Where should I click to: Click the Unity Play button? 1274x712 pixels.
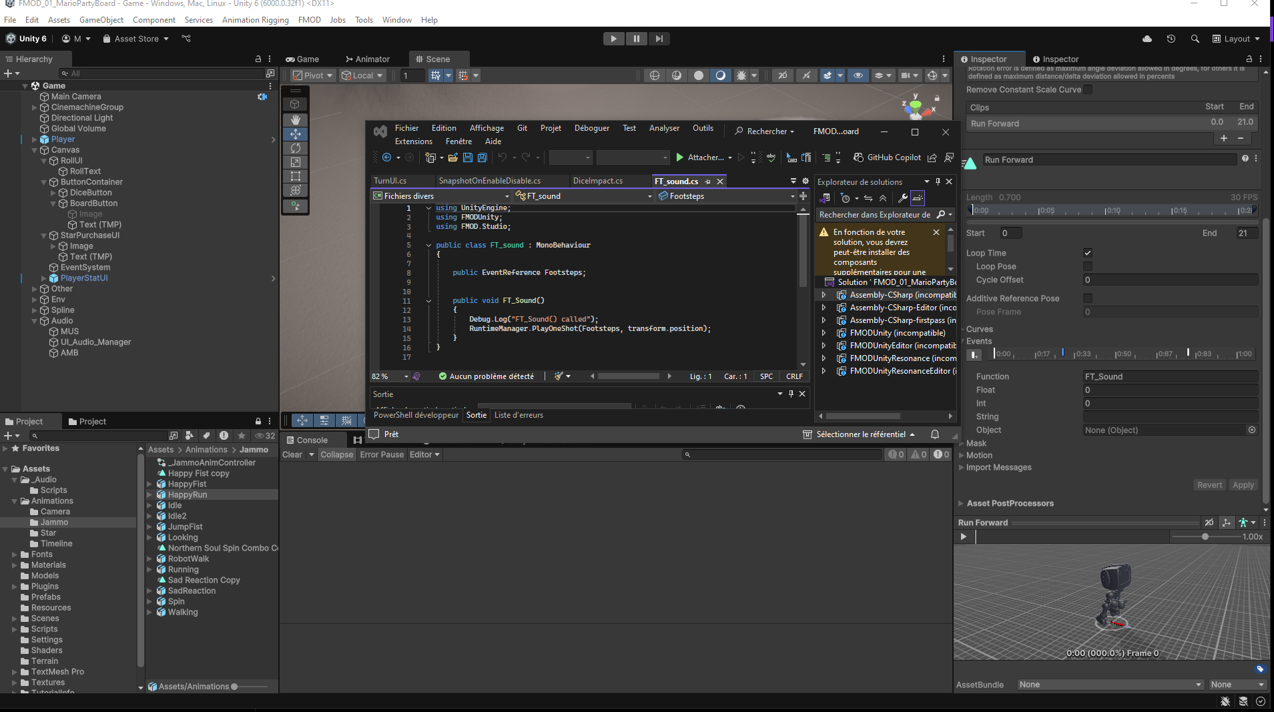coord(613,39)
